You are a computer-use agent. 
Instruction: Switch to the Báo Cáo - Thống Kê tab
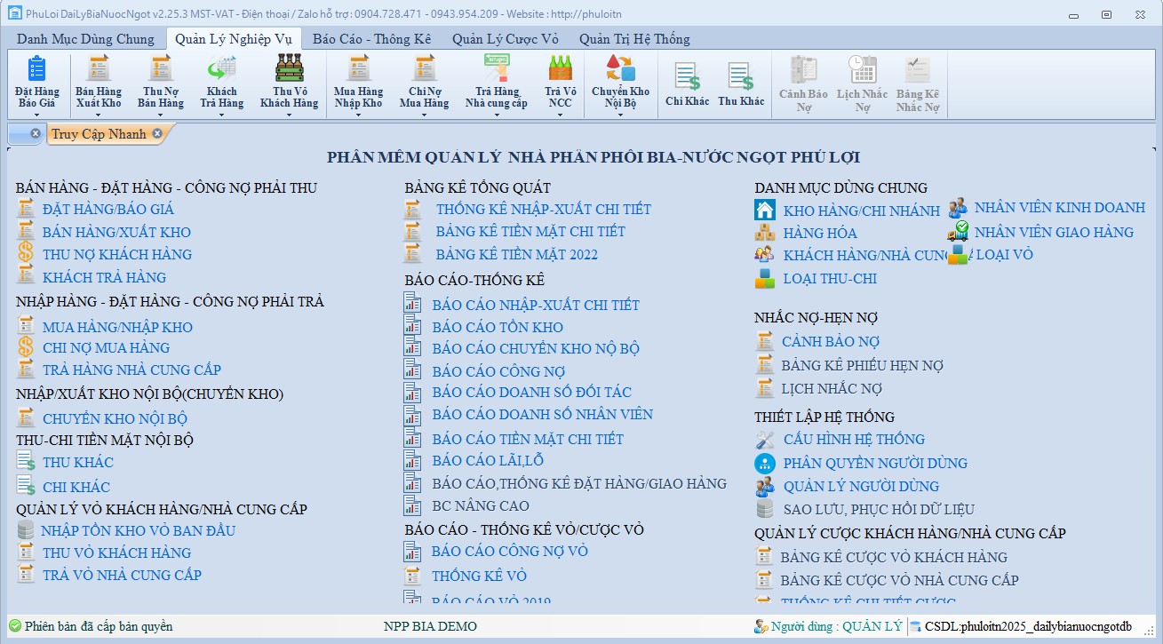371,39
